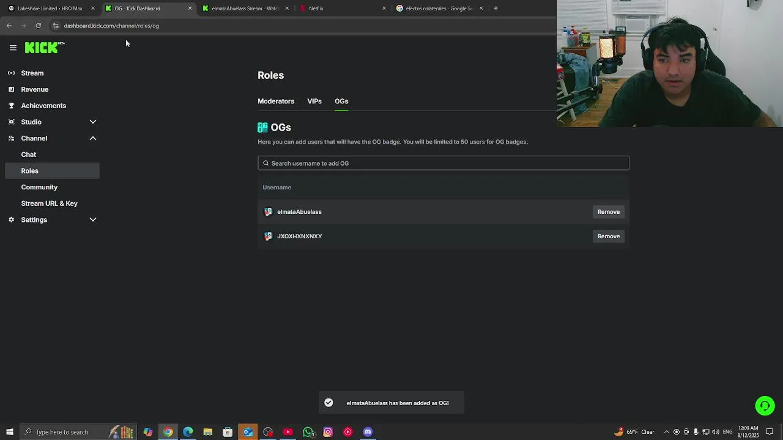The width and height of the screenshot is (783, 440).
Task: Remove elmataAbuelass from OGs
Action: (609, 211)
